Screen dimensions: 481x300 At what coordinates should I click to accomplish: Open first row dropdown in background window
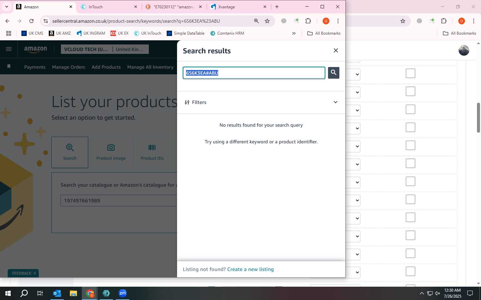click(x=353, y=74)
